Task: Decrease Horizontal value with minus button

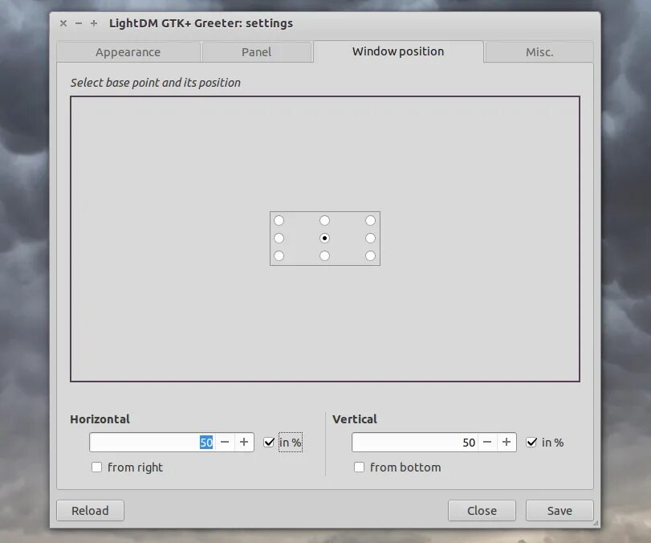Action: tap(225, 442)
